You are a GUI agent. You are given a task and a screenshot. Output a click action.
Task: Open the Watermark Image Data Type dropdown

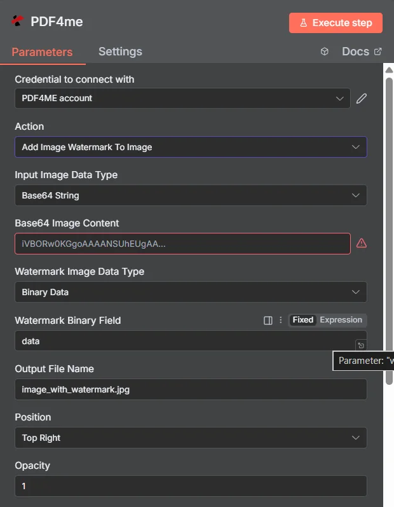pos(191,292)
